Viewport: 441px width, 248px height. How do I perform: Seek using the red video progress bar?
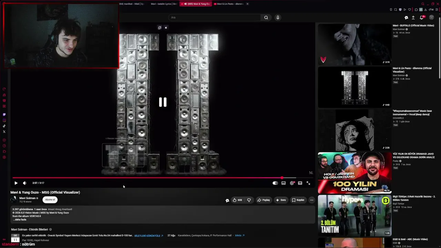pyautogui.click(x=163, y=178)
